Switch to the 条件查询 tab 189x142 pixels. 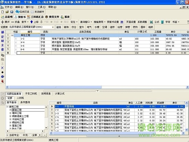(25, 102)
